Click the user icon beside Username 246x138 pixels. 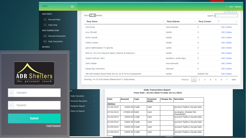tap(11, 93)
